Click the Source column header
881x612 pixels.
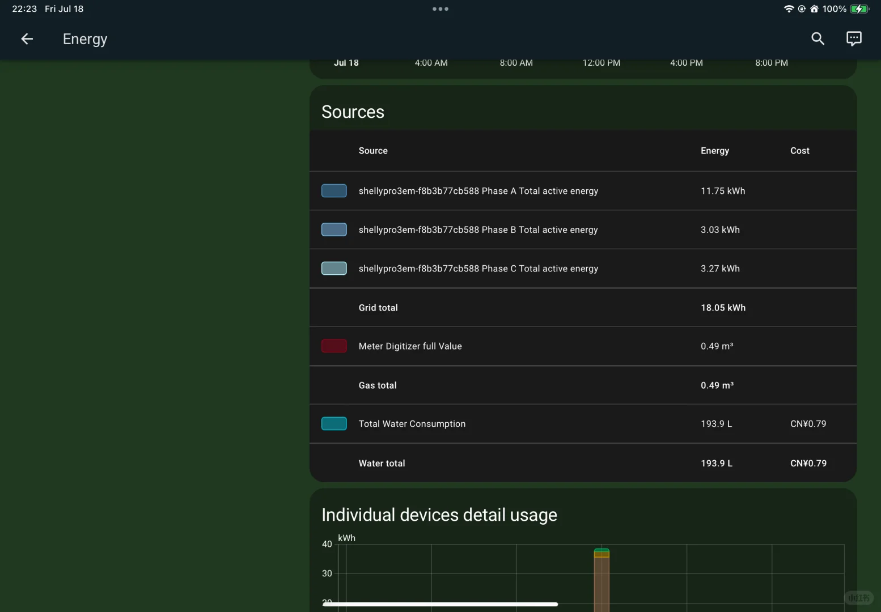(x=373, y=151)
